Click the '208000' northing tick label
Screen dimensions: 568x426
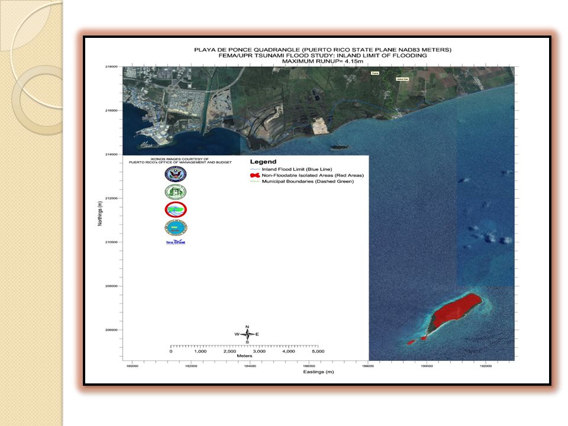pyautogui.click(x=112, y=286)
